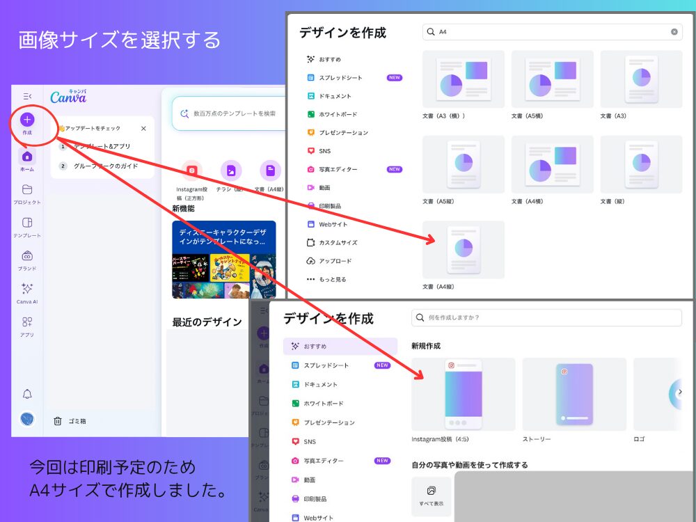Choose 文書(A4横) thumbnail
696x522 pixels.
coord(552,164)
